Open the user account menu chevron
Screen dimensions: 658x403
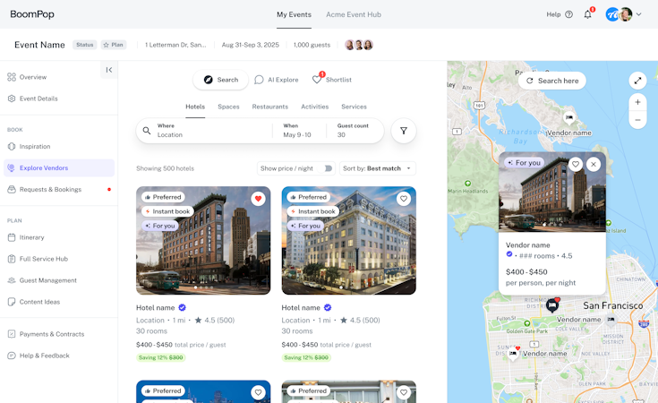click(x=638, y=14)
